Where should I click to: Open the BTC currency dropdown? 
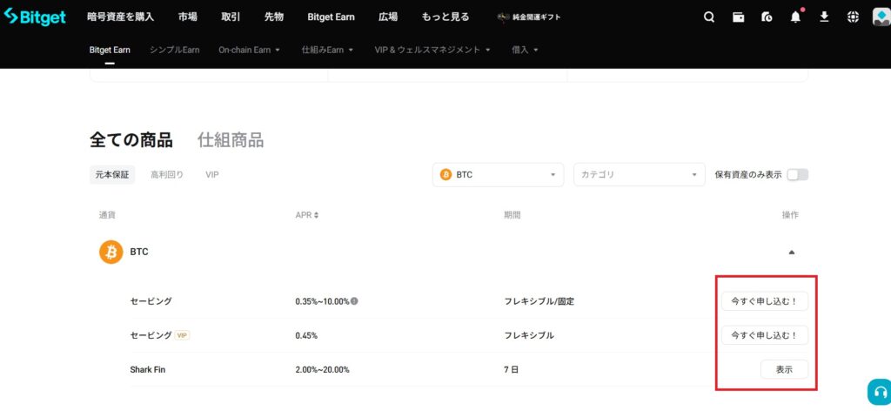tap(498, 175)
